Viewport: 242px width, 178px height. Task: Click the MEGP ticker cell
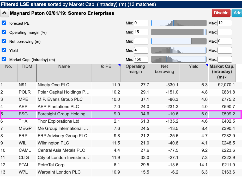pos(25,128)
